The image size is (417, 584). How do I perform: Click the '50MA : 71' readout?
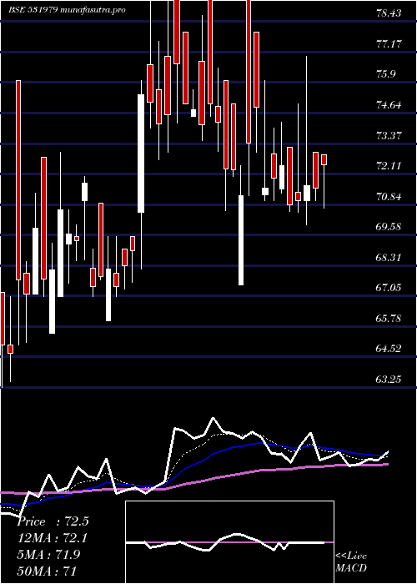tap(48, 571)
